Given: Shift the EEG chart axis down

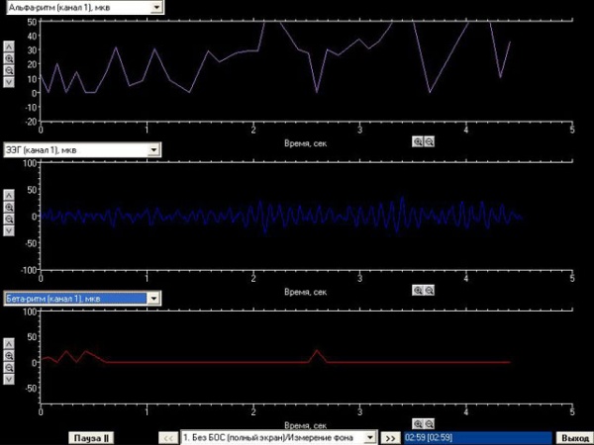Looking at the screenshot, I should click(9, 231).
